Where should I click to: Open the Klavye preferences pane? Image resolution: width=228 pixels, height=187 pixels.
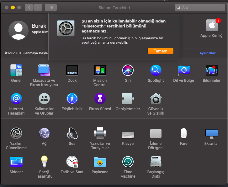(x=128, y=134)
